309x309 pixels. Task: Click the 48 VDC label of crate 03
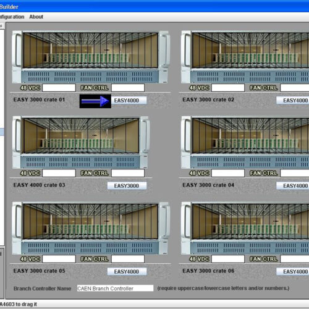point(30,173)
